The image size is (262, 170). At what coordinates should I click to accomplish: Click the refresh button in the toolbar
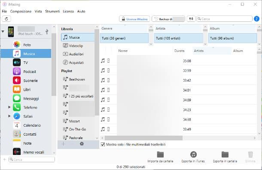(6, 19)
